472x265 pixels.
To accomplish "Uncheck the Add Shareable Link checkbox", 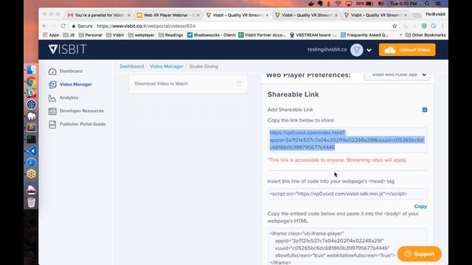I will point(425,110).
